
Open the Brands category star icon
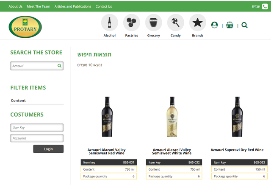click(198, 22)
